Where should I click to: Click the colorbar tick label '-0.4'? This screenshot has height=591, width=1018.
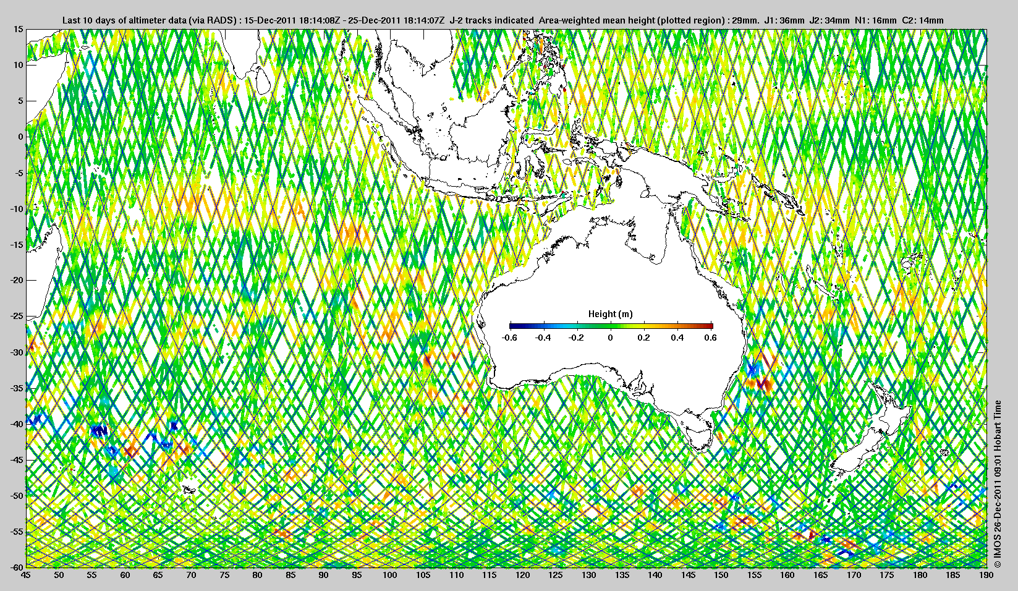(543, 338)
